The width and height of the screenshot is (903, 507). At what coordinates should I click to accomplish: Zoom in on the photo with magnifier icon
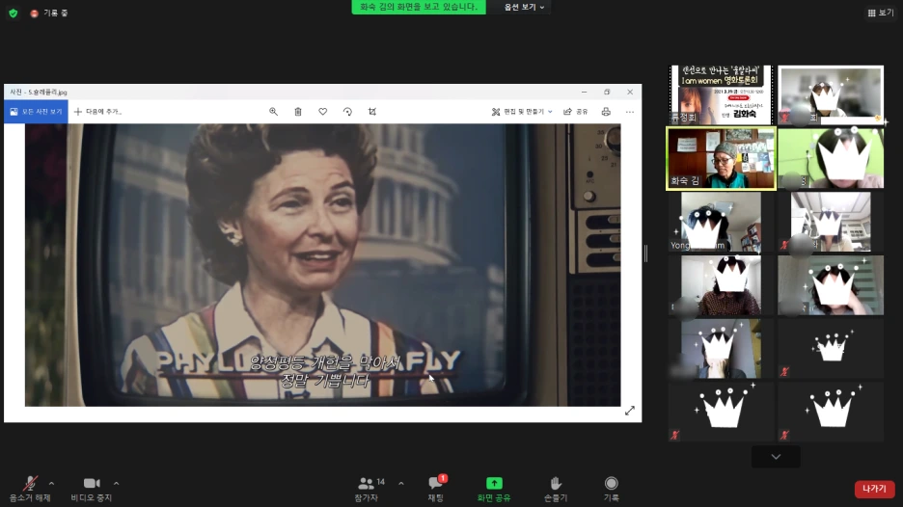pyautogui.click(x=274, y=112)
